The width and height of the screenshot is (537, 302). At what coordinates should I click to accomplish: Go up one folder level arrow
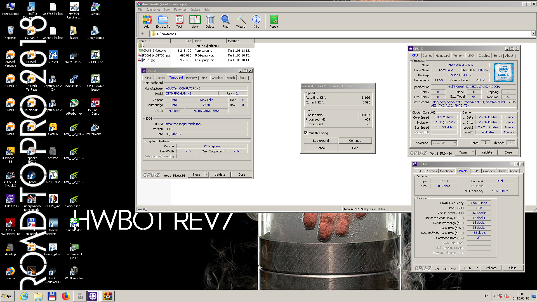point(143,34)
